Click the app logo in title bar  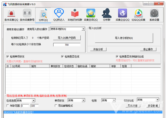point(5,4)
